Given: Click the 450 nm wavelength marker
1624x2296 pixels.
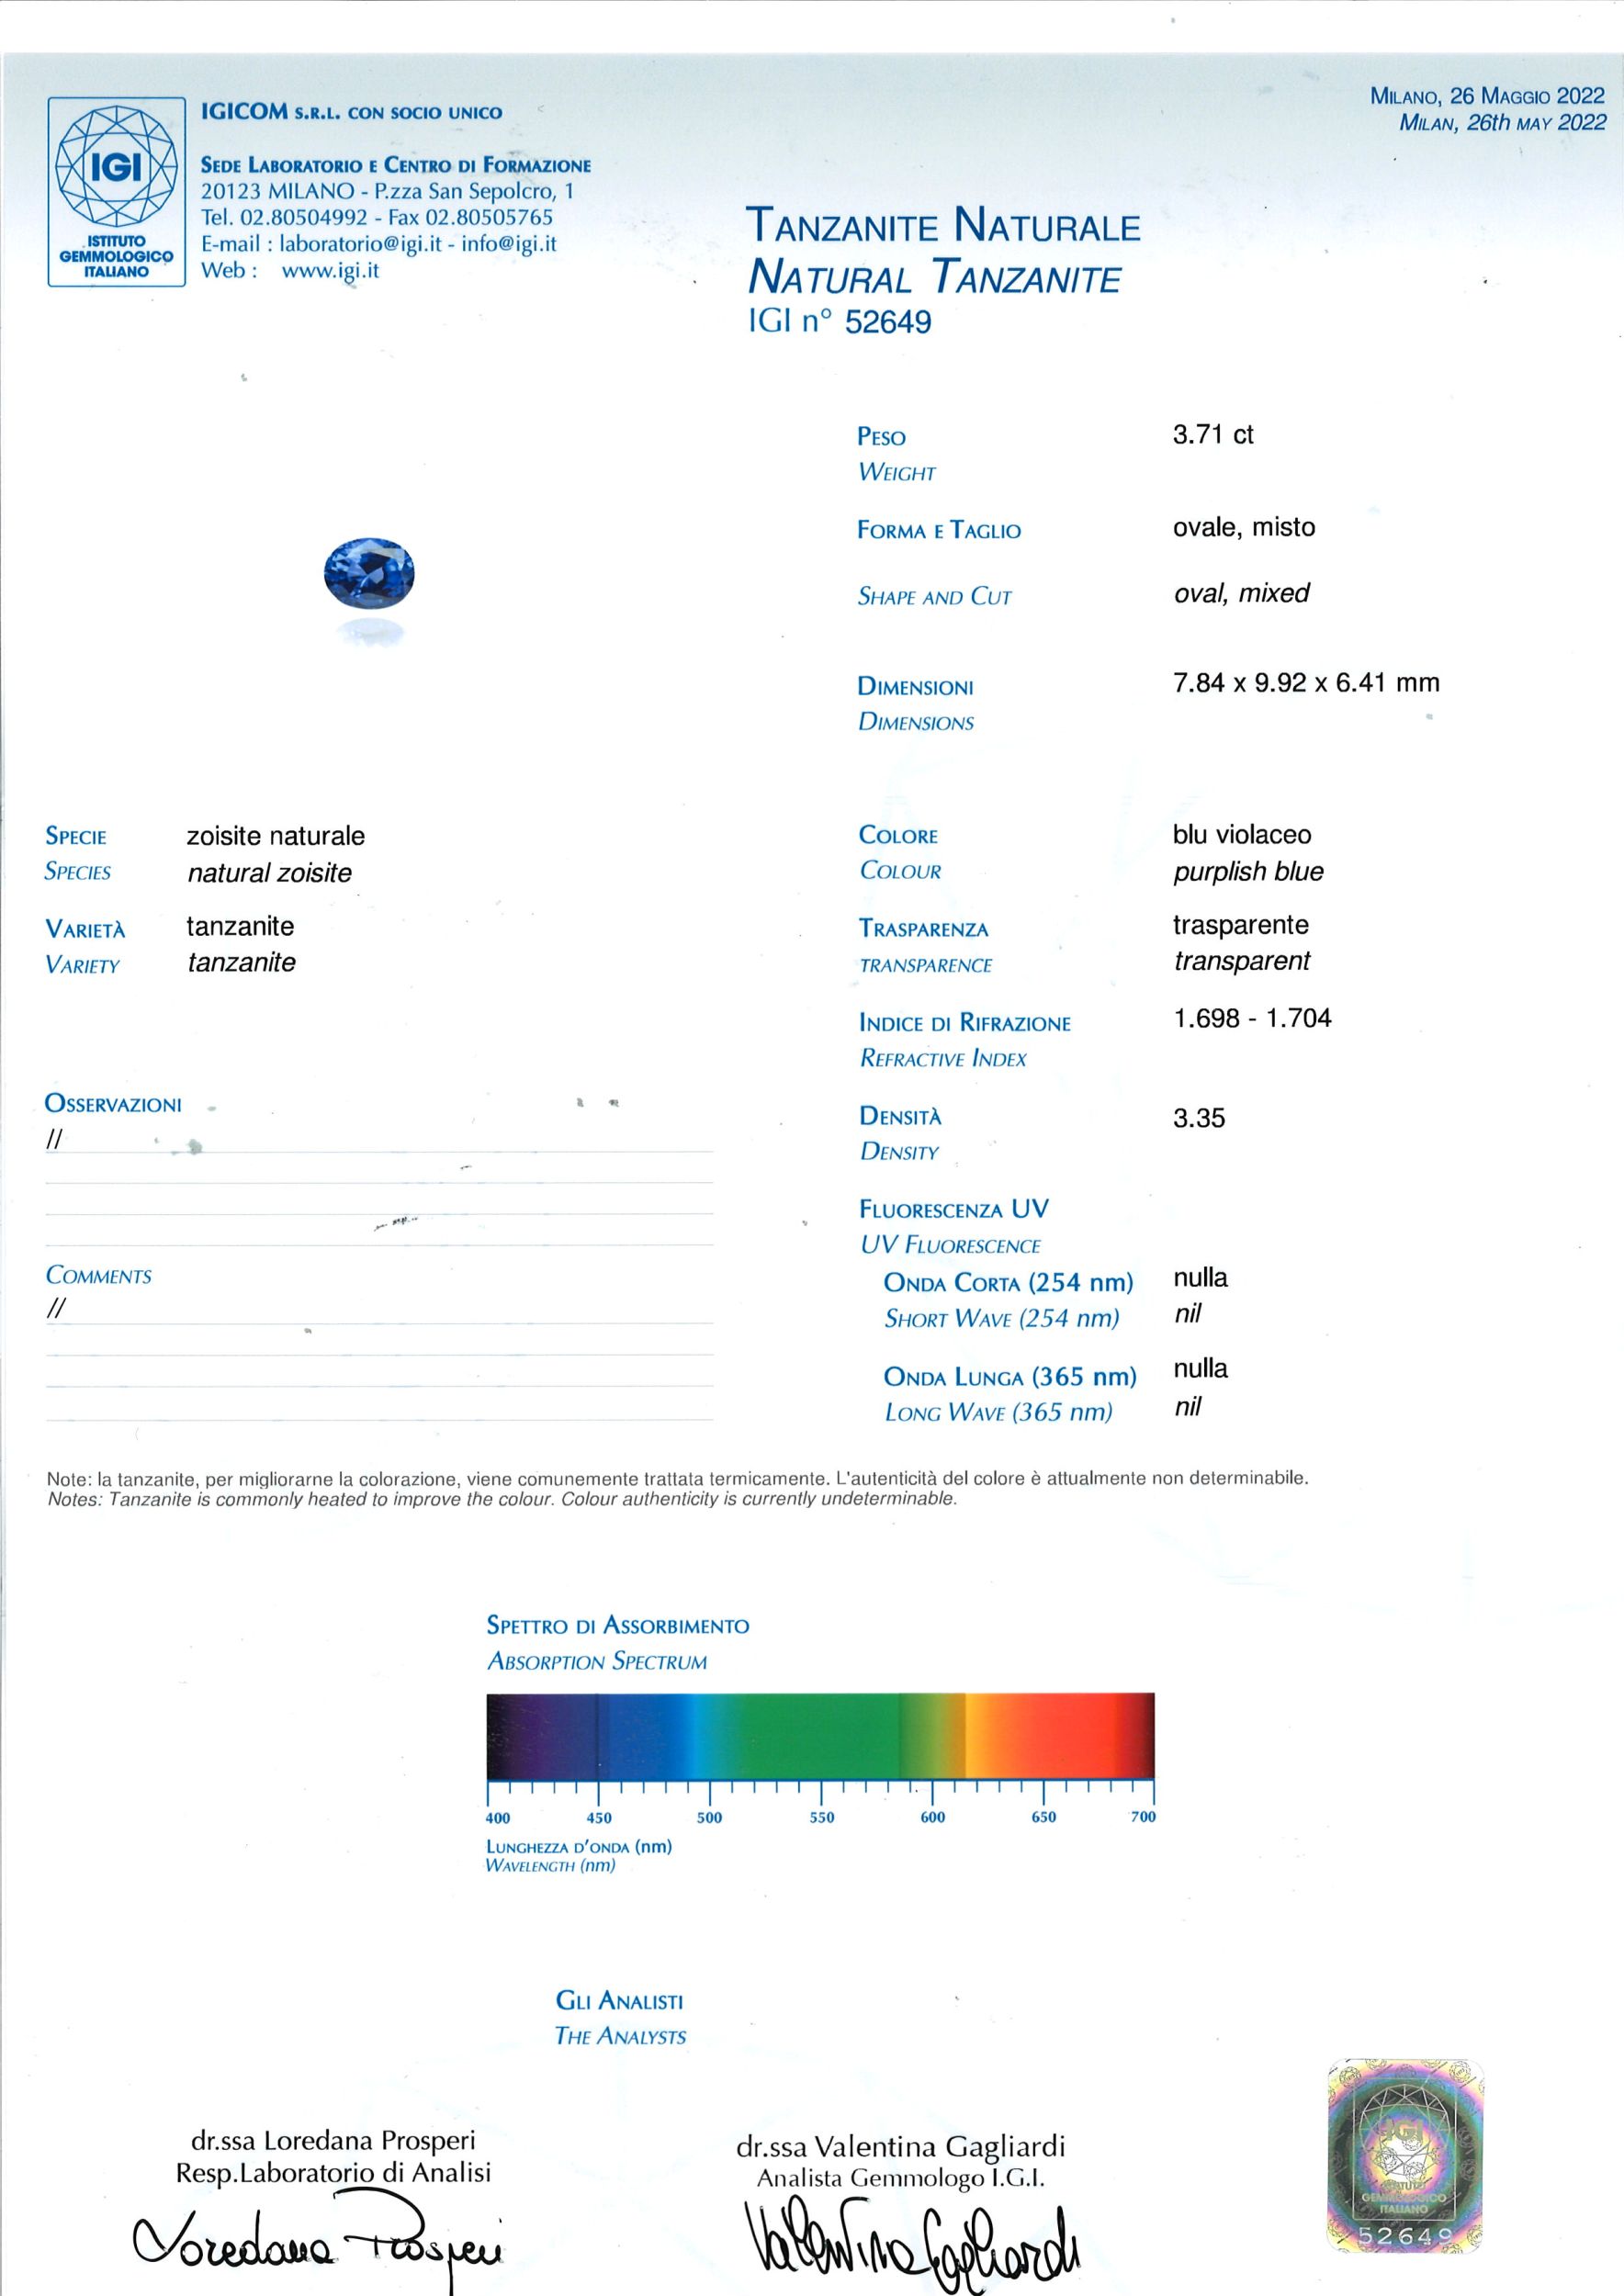Looking at the screenshot, I should click(x=599, y=1818).
